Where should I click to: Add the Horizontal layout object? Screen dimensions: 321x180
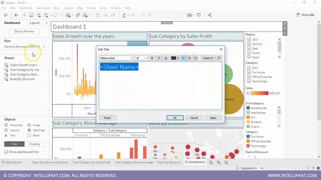14,125
